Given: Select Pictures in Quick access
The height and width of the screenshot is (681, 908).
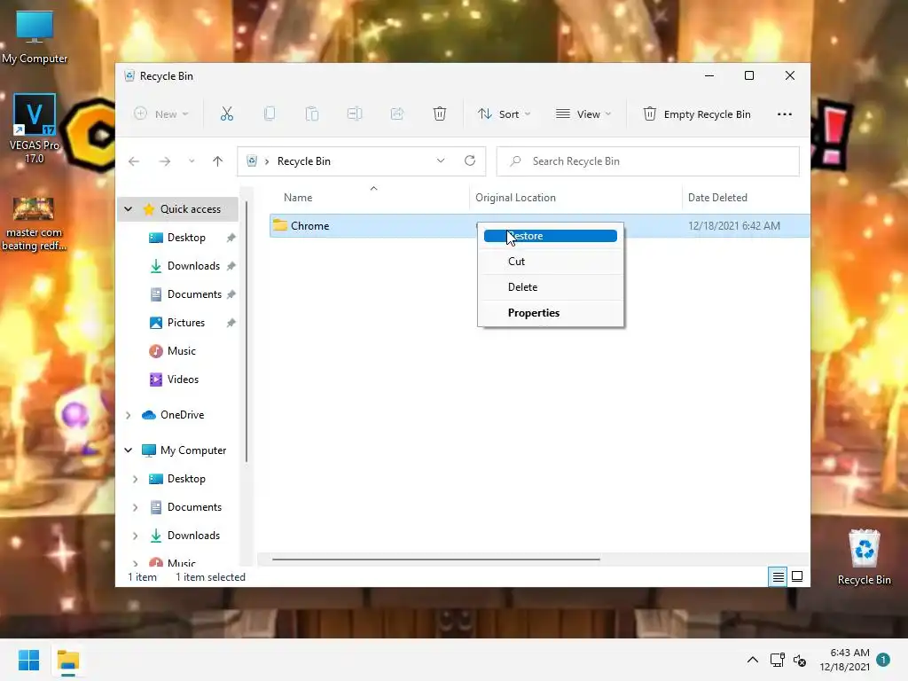Looking at the screenshot, I should pyautogui.click(x=185, y=323).
